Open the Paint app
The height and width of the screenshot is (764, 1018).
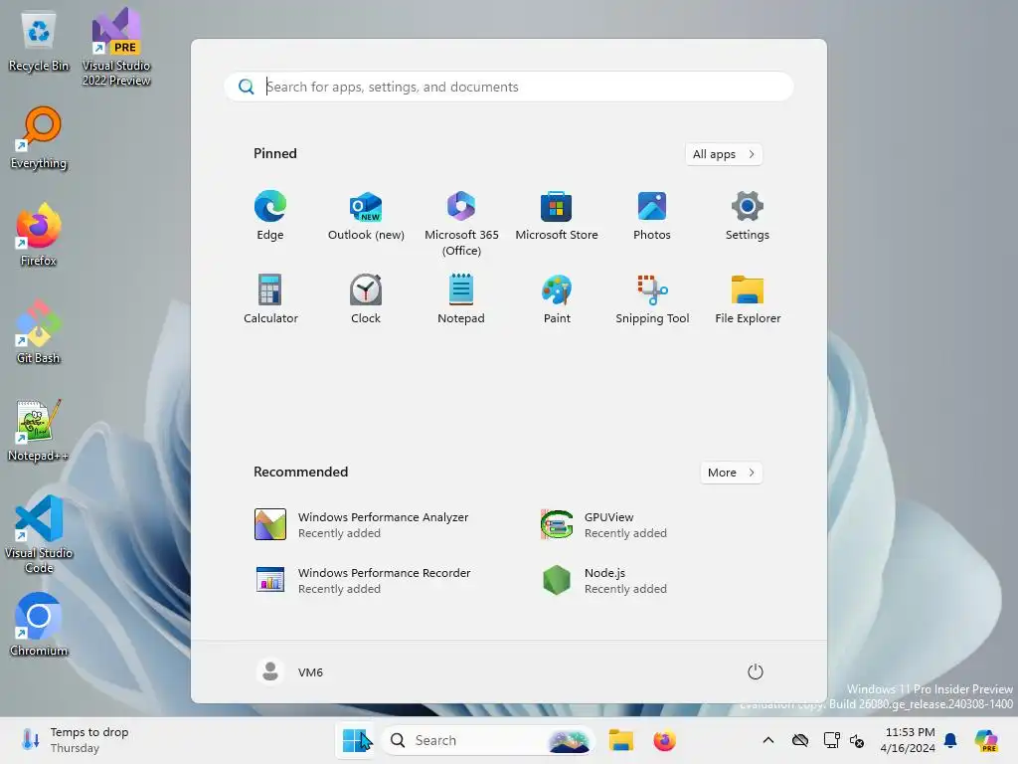[557, 298]
